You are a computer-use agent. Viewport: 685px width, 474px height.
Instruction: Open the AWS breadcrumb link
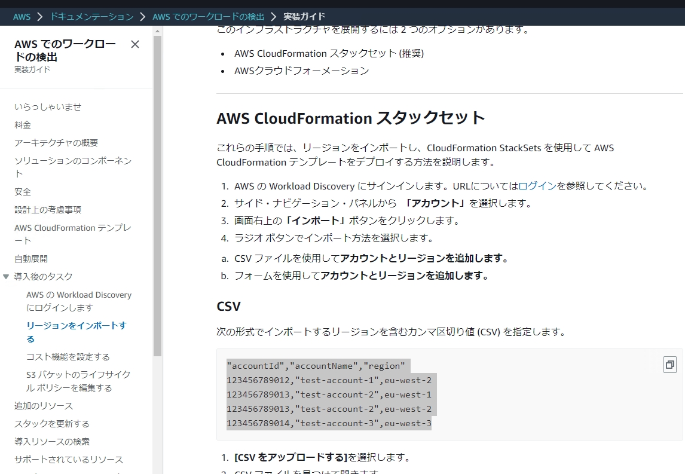pos(22,17)
